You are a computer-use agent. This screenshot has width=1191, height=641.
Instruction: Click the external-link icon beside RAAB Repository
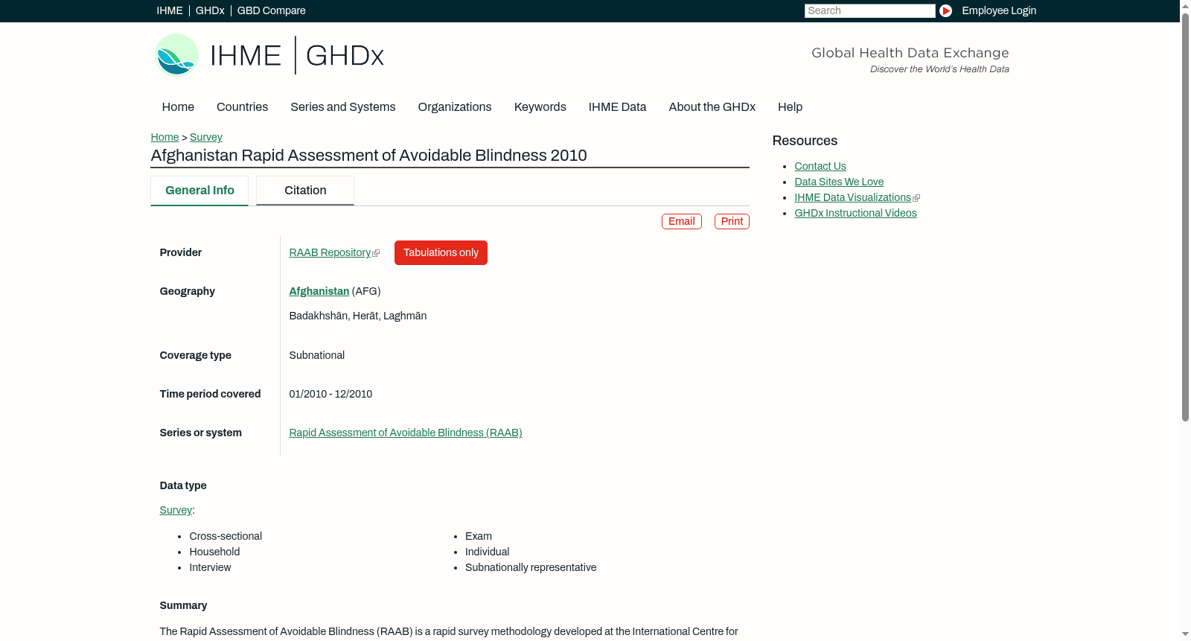(376, 254)
